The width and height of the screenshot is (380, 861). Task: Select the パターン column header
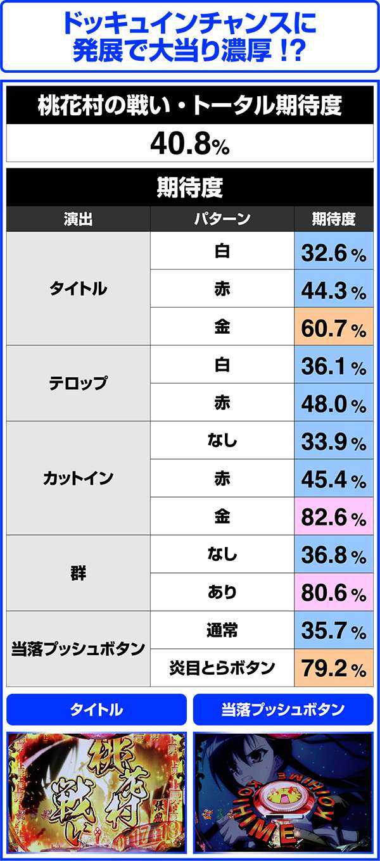tap(222, 219)
